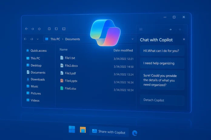Viewport: 211px width, 140px height.
Task: Minimize the File Explorer window
Action: click(x=165, y=17)
